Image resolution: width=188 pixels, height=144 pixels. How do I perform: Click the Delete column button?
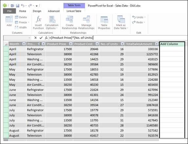pos(21,17)
